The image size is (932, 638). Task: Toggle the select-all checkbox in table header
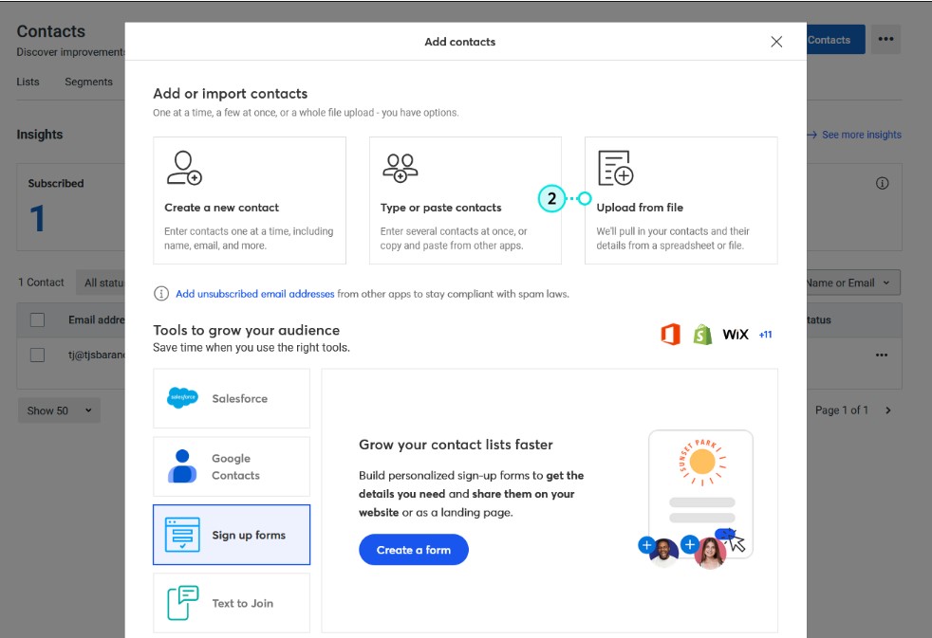(37, 319)
